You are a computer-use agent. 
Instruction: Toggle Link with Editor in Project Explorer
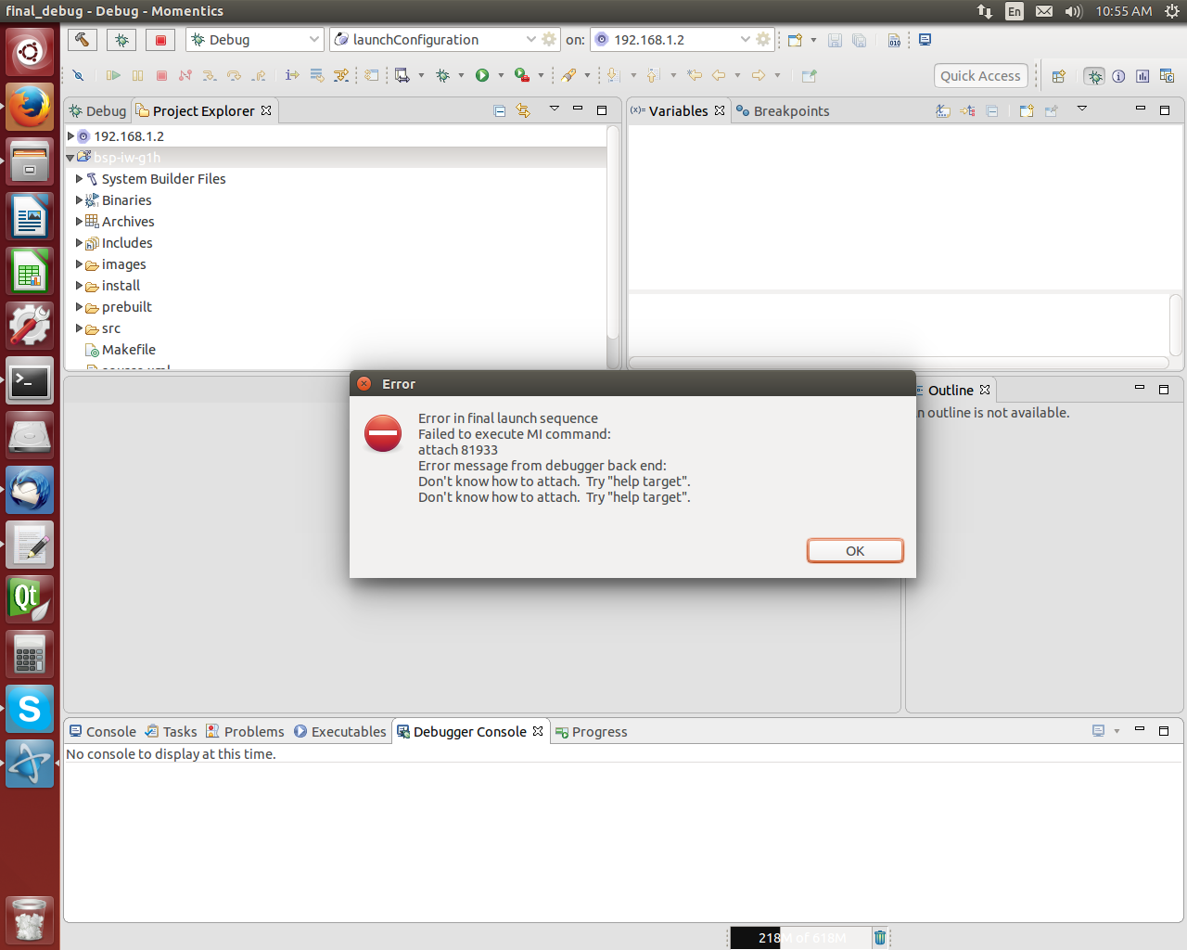(524, 111)
